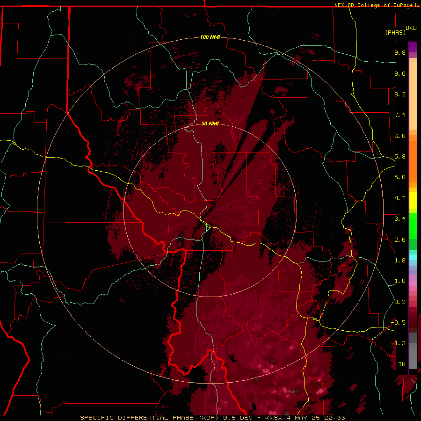Viewport: 421px width, 421px height.
Task: Click the 9.8 scale value
Action: (x=400, y=52)
